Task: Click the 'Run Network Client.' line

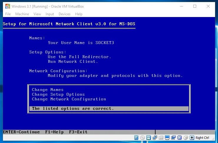Action: 73,61
